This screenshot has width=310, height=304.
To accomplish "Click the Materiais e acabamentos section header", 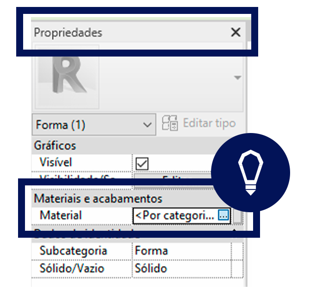I will [x=98, y=198].
